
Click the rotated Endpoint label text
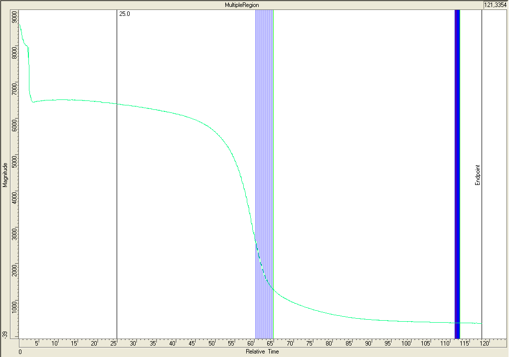pos(477,175)
